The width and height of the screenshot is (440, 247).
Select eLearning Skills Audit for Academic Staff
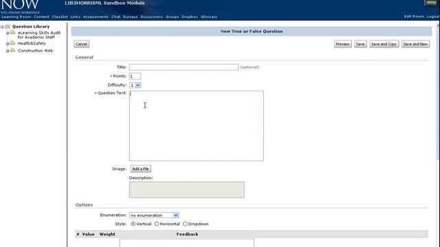click(39, 35)
